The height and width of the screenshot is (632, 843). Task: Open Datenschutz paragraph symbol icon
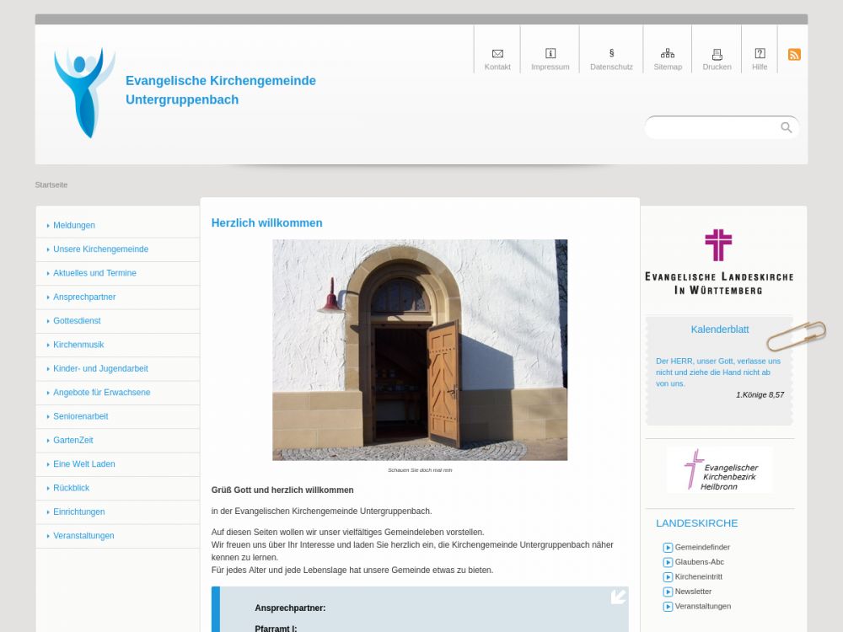click(611, 54)
